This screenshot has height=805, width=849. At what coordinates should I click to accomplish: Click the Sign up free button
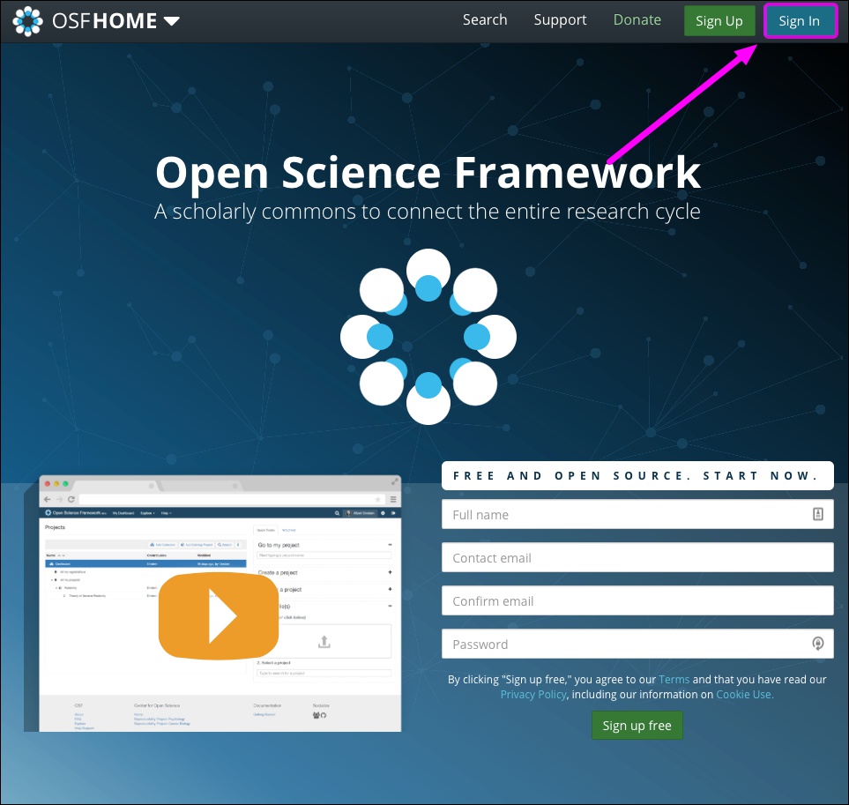[x=637, y=726]
